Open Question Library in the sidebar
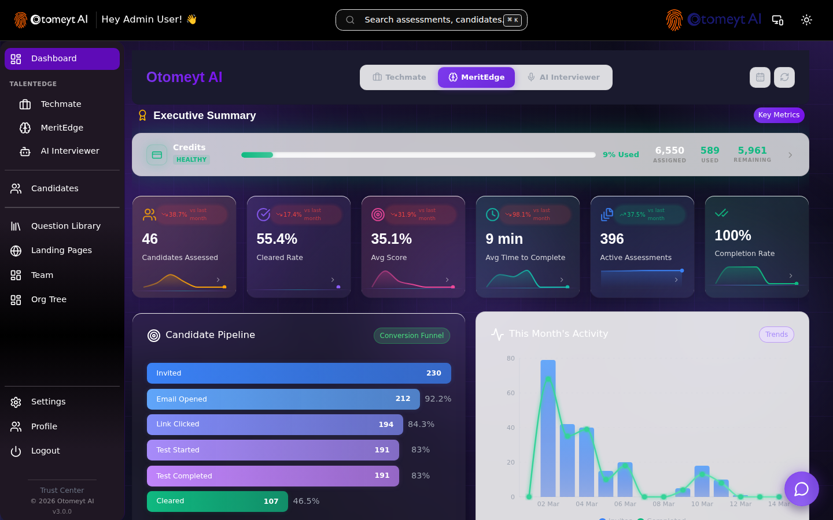The width and height of the screenshot is (833, 520). pos(62,226)
